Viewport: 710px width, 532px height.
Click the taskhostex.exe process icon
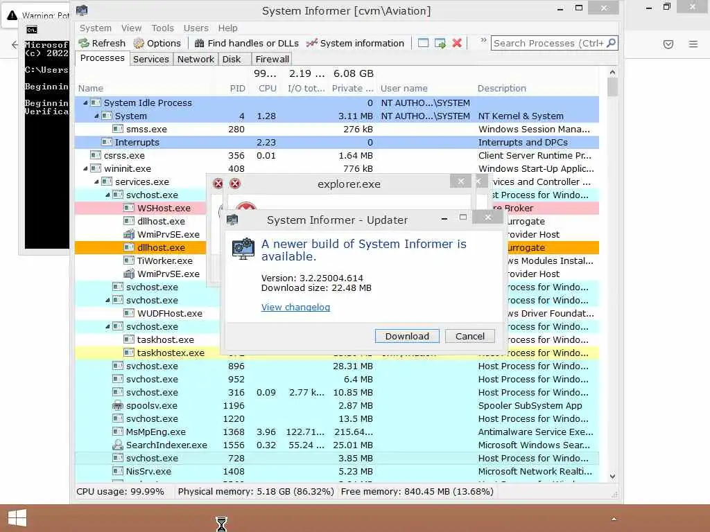click(x=129, y=353)
